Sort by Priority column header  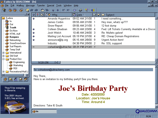(x=38, y=15)
